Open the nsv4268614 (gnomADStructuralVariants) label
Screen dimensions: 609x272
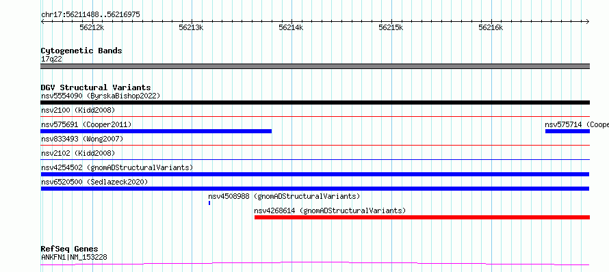pyautogui.click(x=330, y=210)
